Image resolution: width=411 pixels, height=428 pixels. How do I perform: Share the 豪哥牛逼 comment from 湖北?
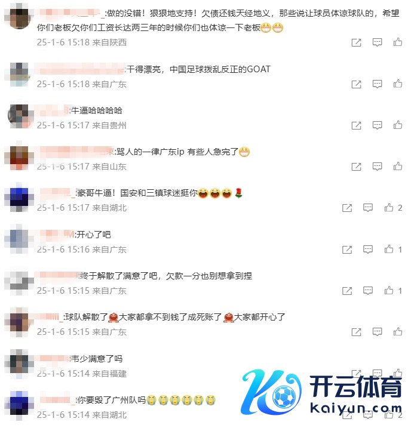point(347,208)
